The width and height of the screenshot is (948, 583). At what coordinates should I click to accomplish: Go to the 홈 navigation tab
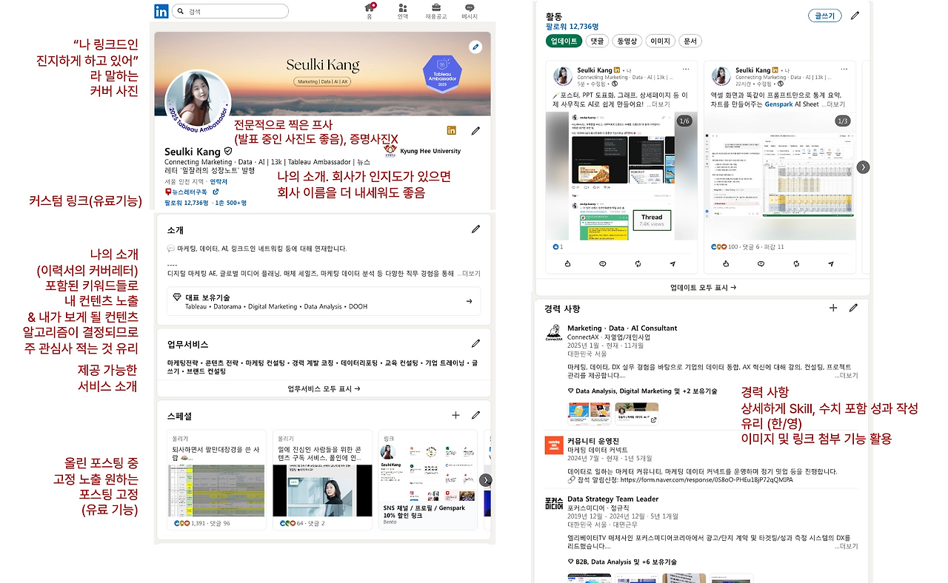370,11
